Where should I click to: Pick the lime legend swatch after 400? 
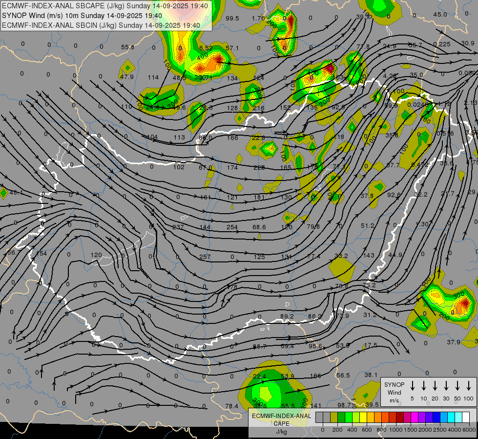click(x=356, y=418)
